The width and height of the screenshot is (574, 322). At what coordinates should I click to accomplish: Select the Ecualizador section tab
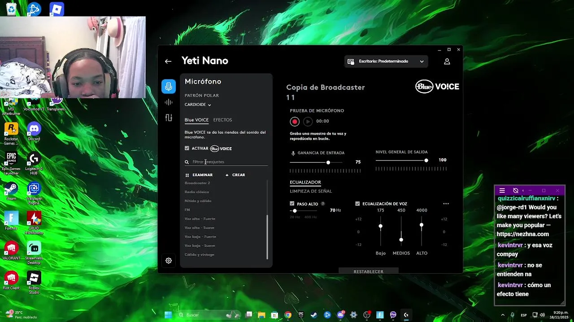coord(305,182)
